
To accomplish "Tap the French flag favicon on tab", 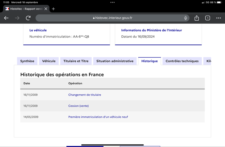I will click(x=7, y=9).
